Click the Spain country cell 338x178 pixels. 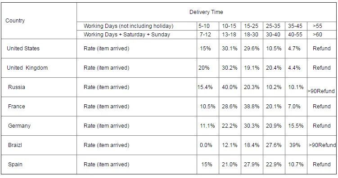click(39, 165)
